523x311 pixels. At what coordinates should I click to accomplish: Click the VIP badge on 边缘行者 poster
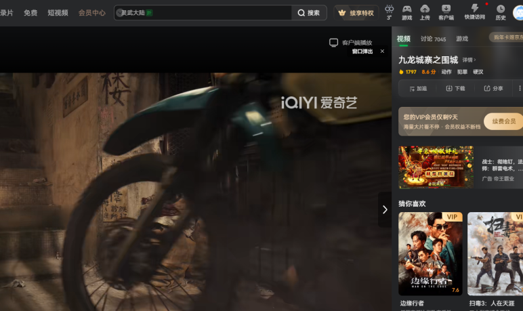[x=453, y=217]
